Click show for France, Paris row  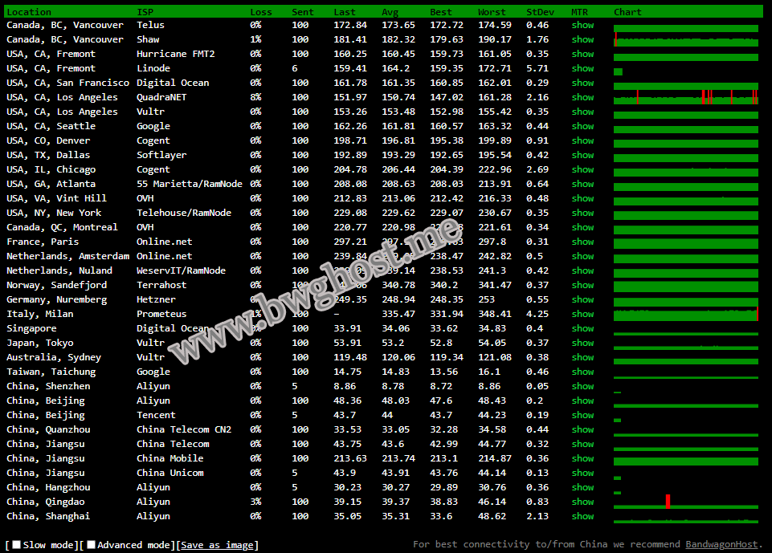coord(582,242)
